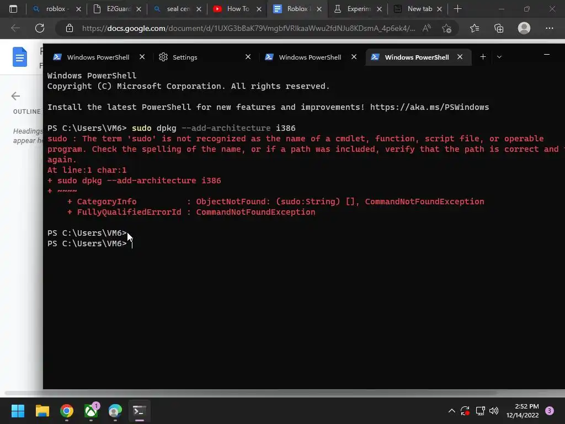Close the active Windows PowerShell terminal tab
The image size is (565, 424).
coord(460,57)
